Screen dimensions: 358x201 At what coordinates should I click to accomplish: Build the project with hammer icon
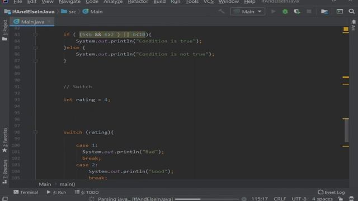(222, 11)
